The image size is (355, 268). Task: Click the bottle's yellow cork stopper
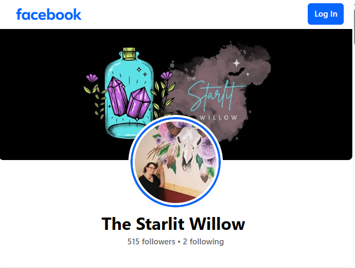(x=129, y=54)
